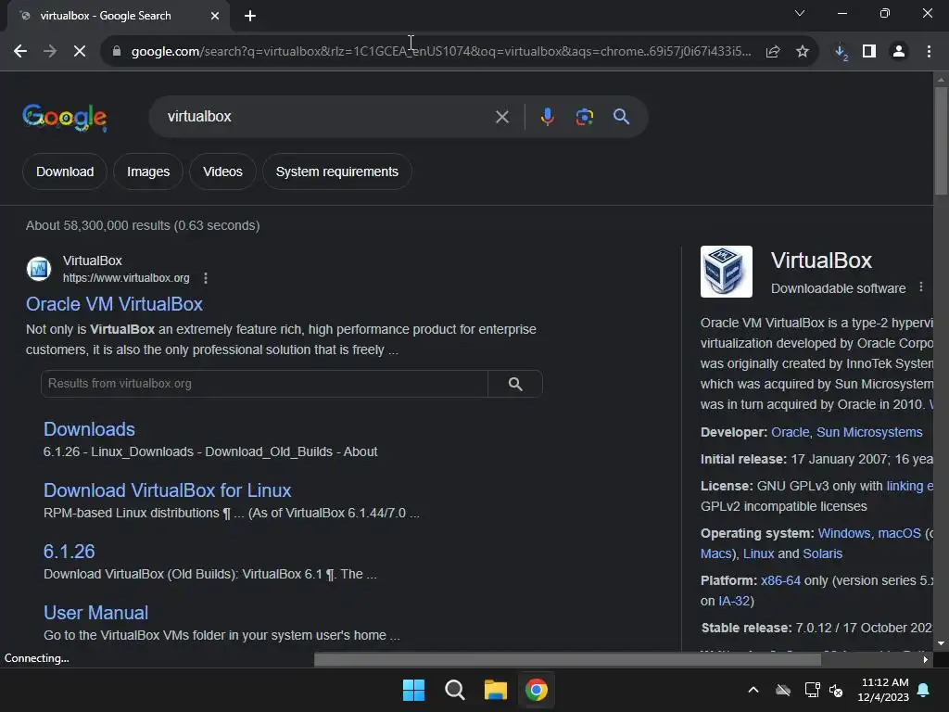Open the IA-32 link

[x=734, y=601]
